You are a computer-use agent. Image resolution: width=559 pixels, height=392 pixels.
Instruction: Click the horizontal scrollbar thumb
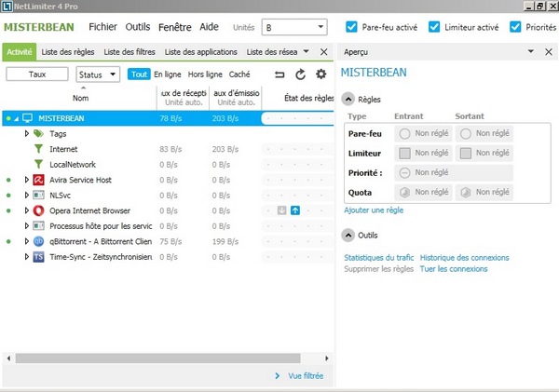(158, 358)
